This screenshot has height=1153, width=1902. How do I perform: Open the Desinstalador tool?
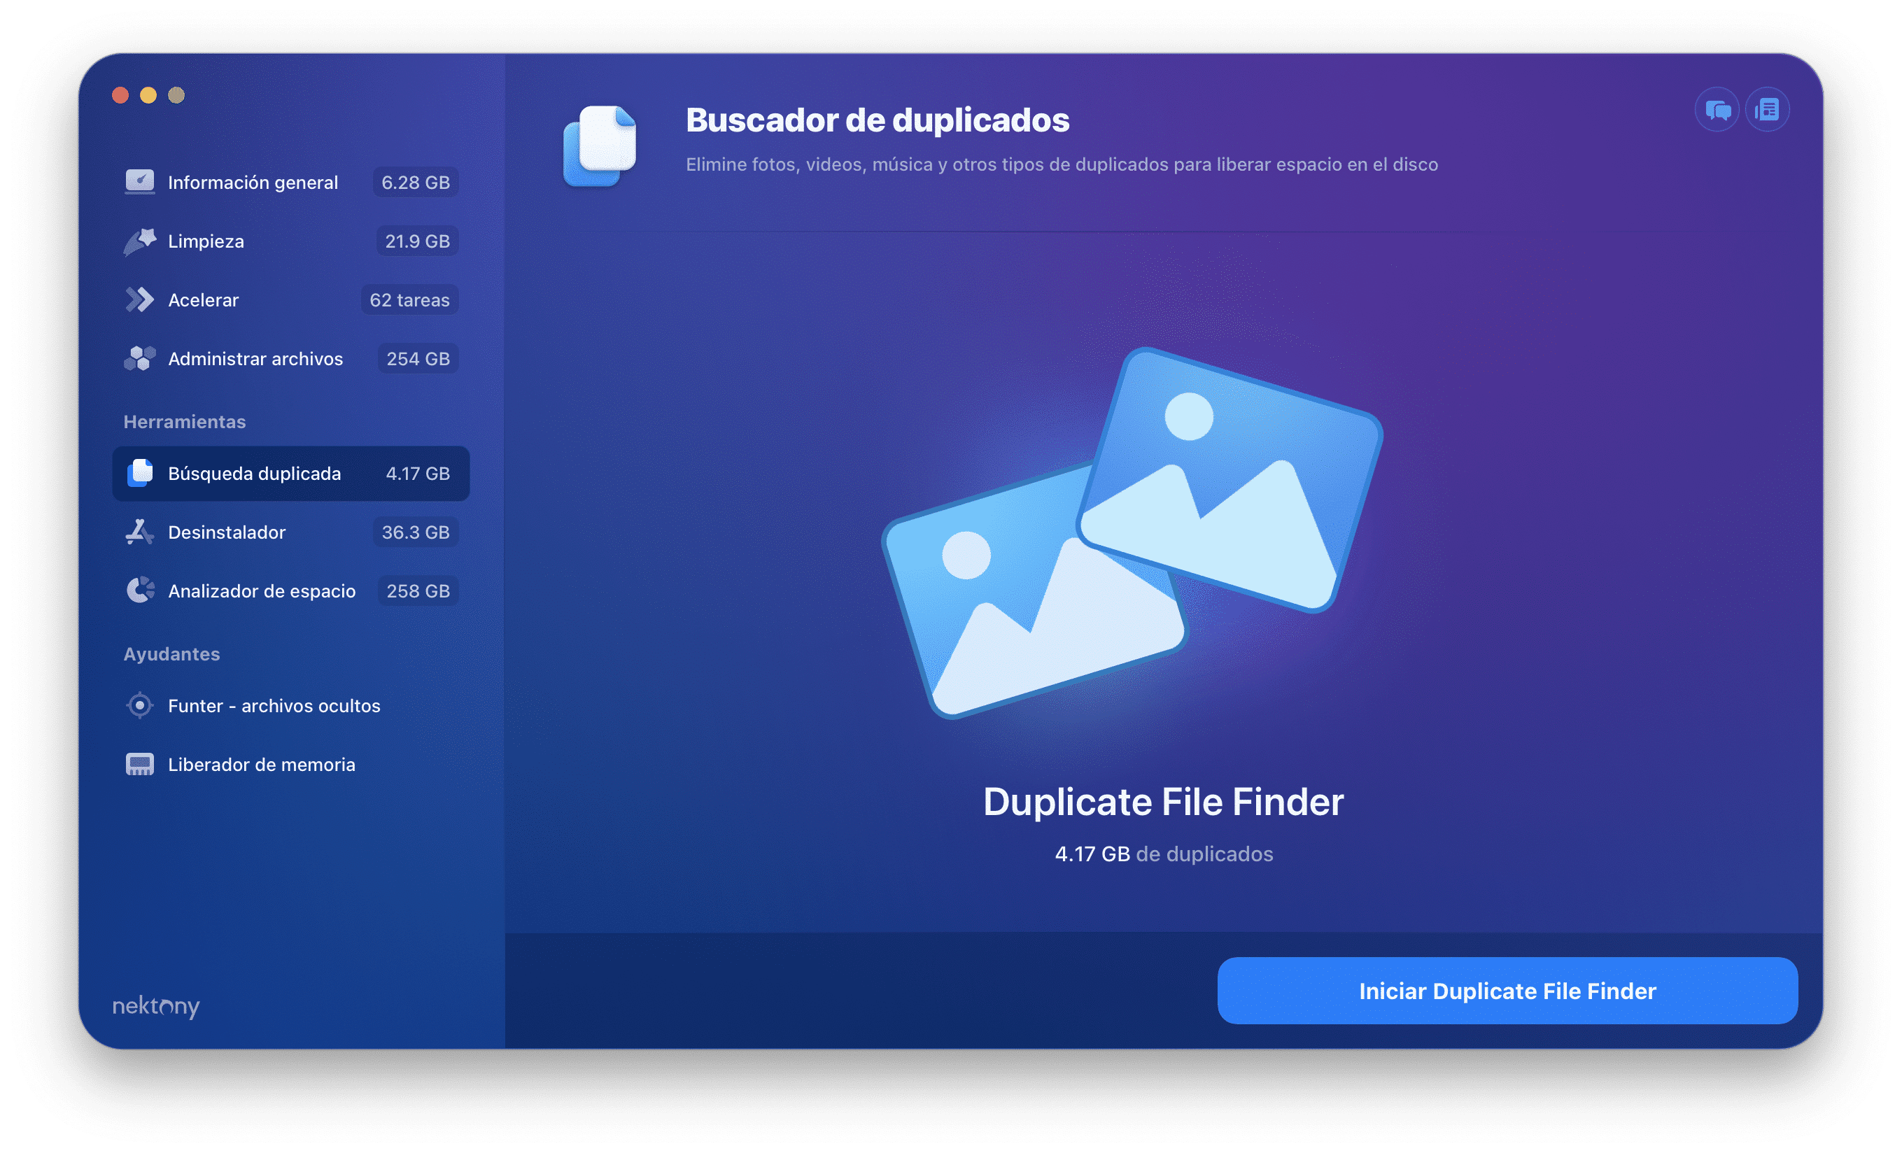(290, 532)
